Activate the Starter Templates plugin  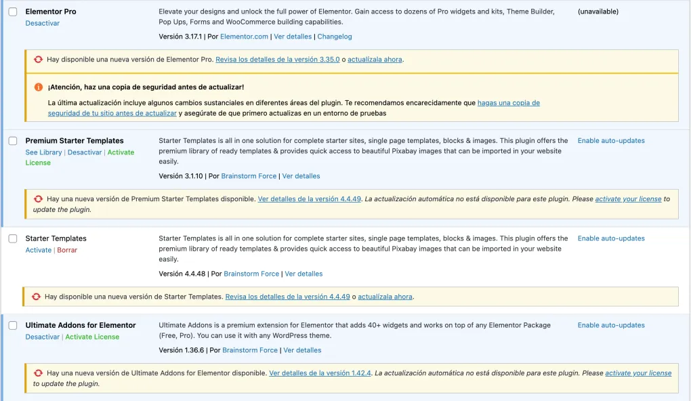tap(38, 249)
